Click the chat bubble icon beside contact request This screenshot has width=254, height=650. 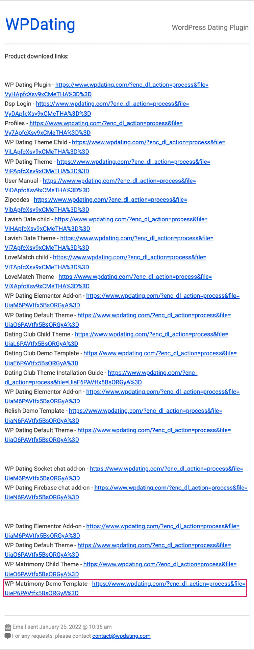tap(8, 636)
